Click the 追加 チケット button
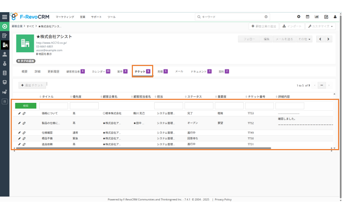342x214 pixels. point(32,85)
